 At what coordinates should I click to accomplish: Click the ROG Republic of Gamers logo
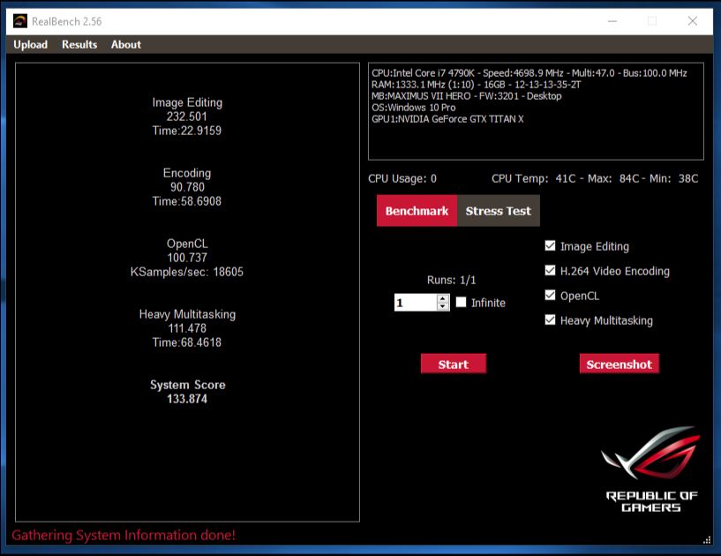(650, 468)
